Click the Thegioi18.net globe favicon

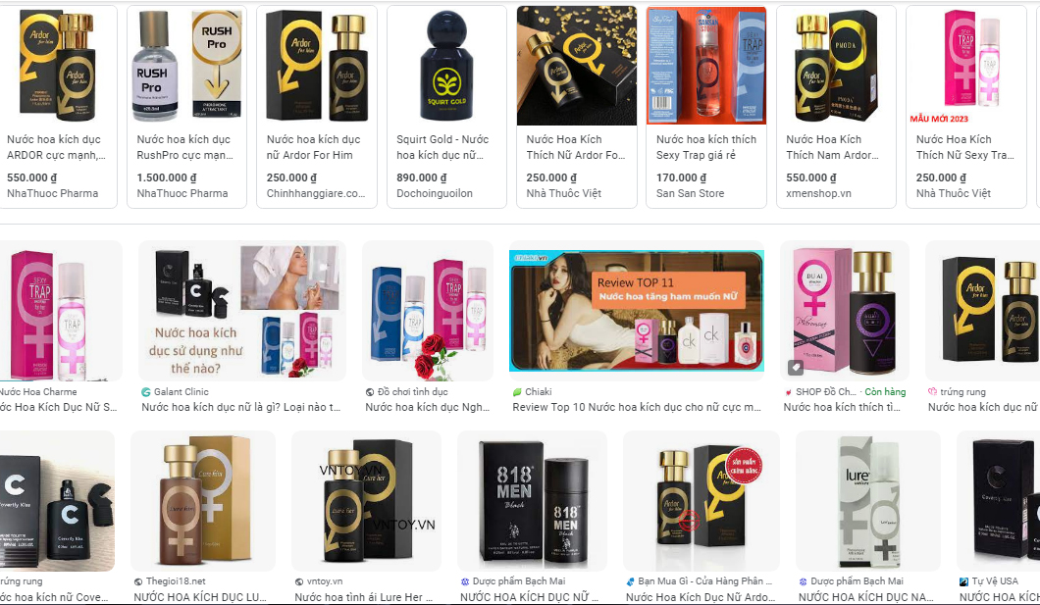pyautogui.click(x=138, y=581)
